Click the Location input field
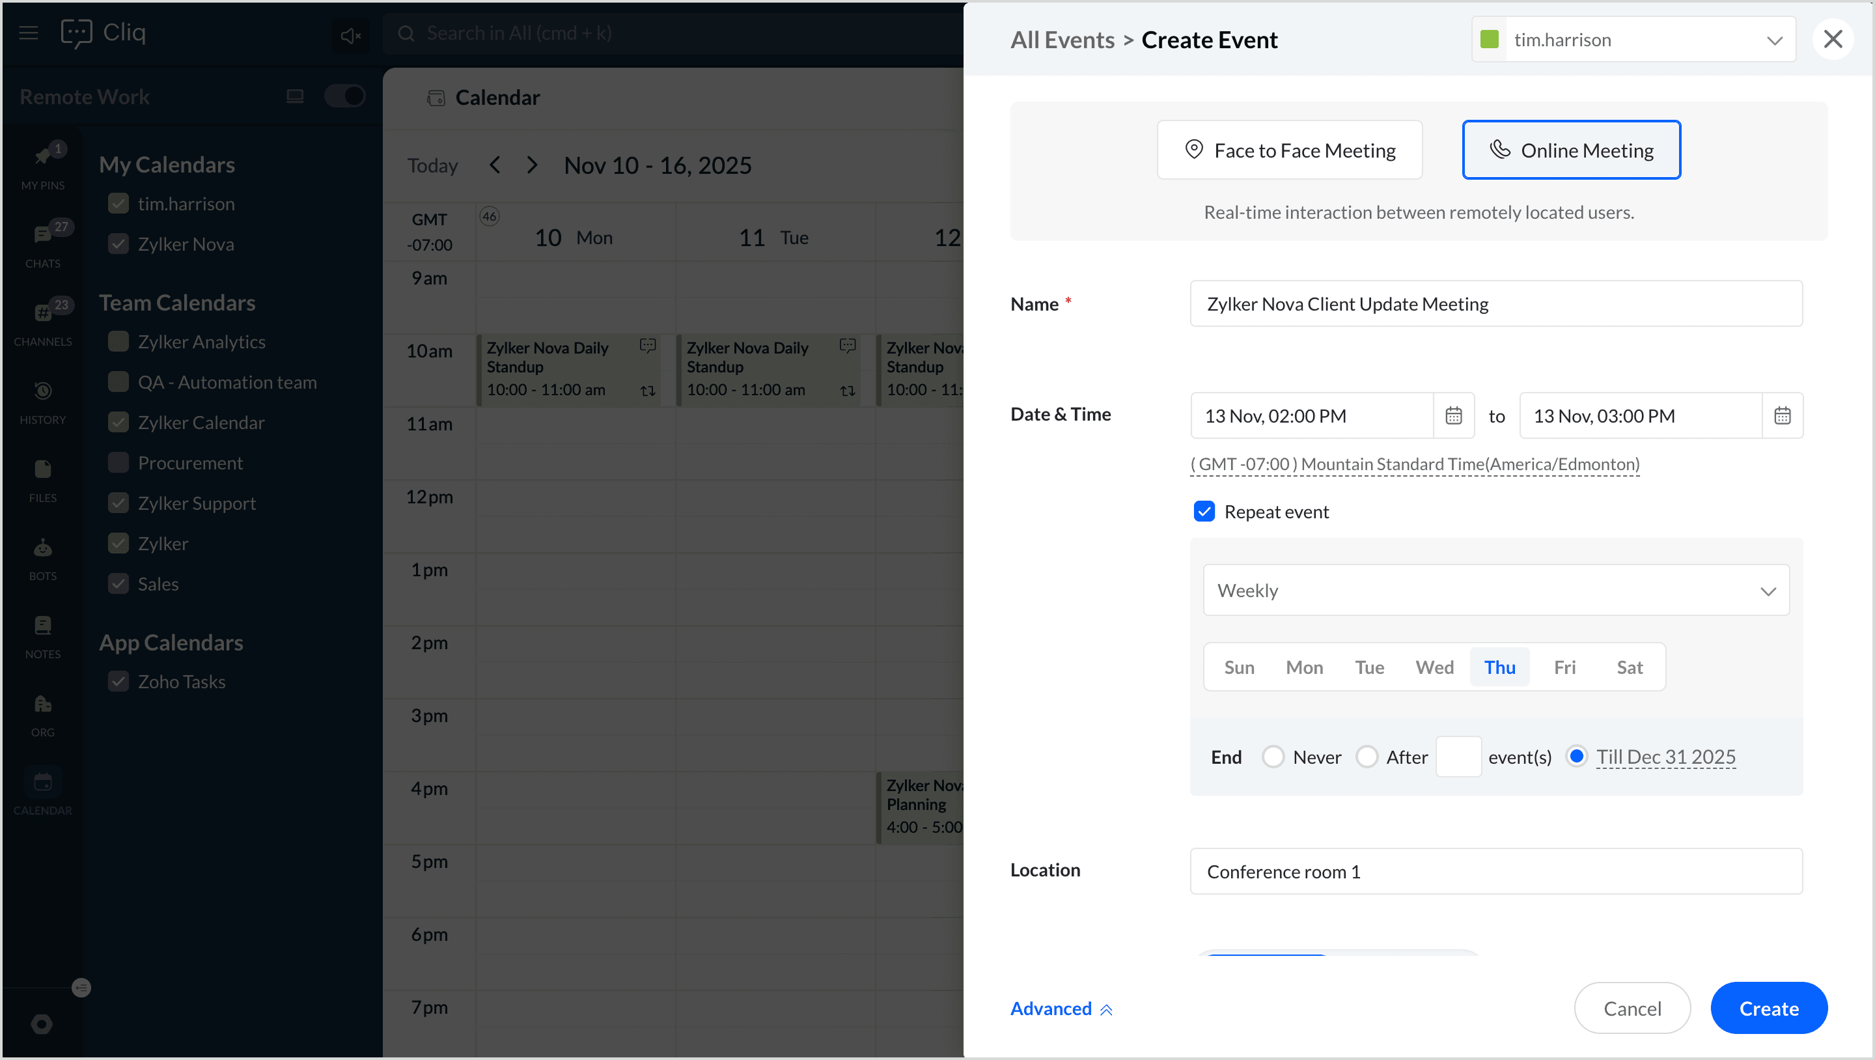 coord(1496,871)
